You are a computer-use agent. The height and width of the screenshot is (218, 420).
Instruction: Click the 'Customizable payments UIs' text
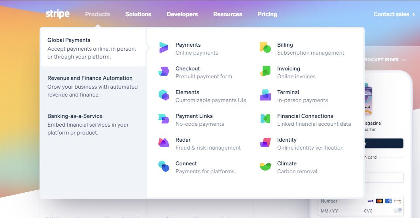tap(210, 100)
